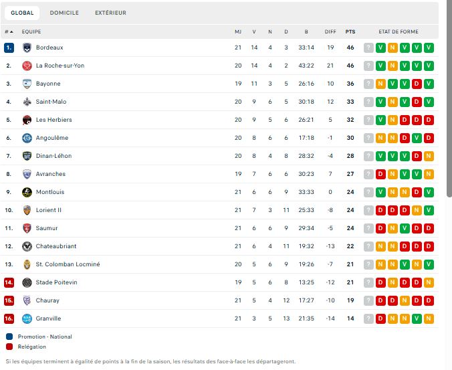The image size is (452, 370).
Task: Click the blue Promotion - National legend swatch
Action: (x=9, y=337)
